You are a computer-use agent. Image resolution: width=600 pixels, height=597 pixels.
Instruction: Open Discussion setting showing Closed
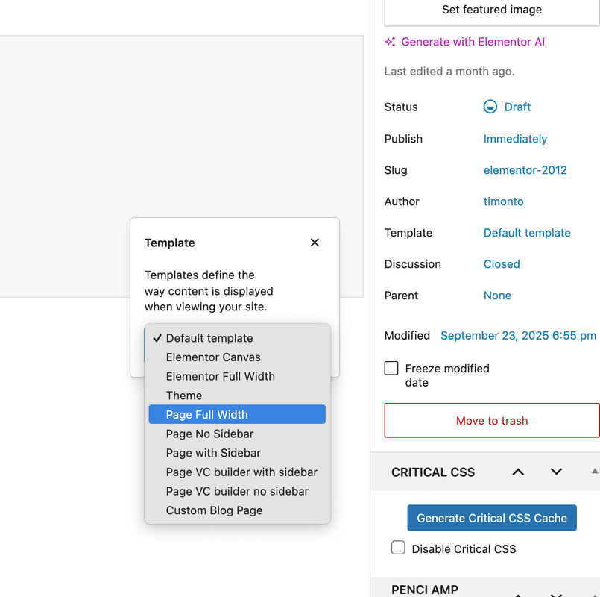point(502,264)
